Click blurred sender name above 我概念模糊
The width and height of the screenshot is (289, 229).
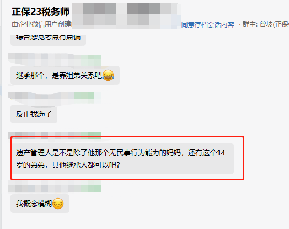click(55, 187)
